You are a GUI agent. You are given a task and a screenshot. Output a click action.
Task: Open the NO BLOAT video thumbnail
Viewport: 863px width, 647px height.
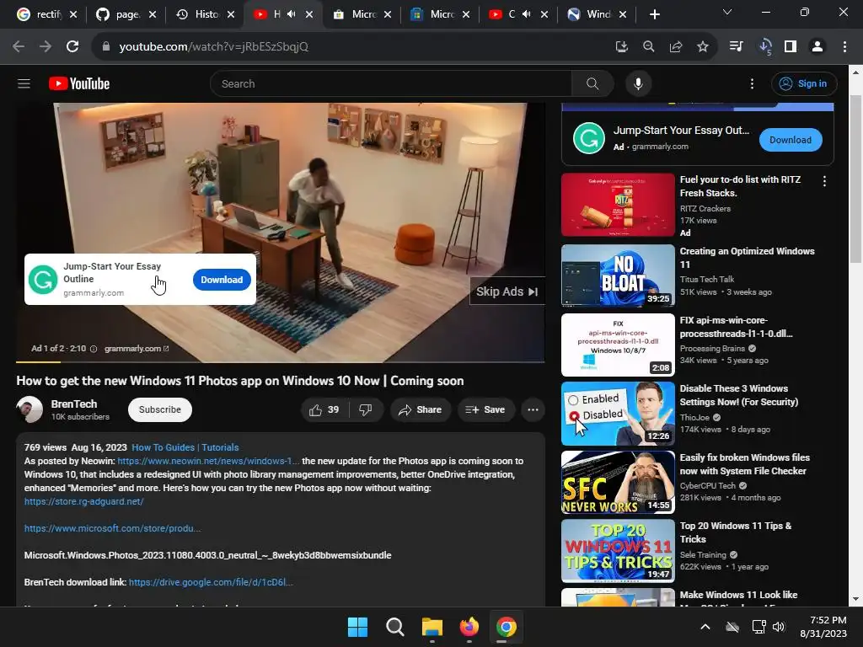click(x=618, y=275)
